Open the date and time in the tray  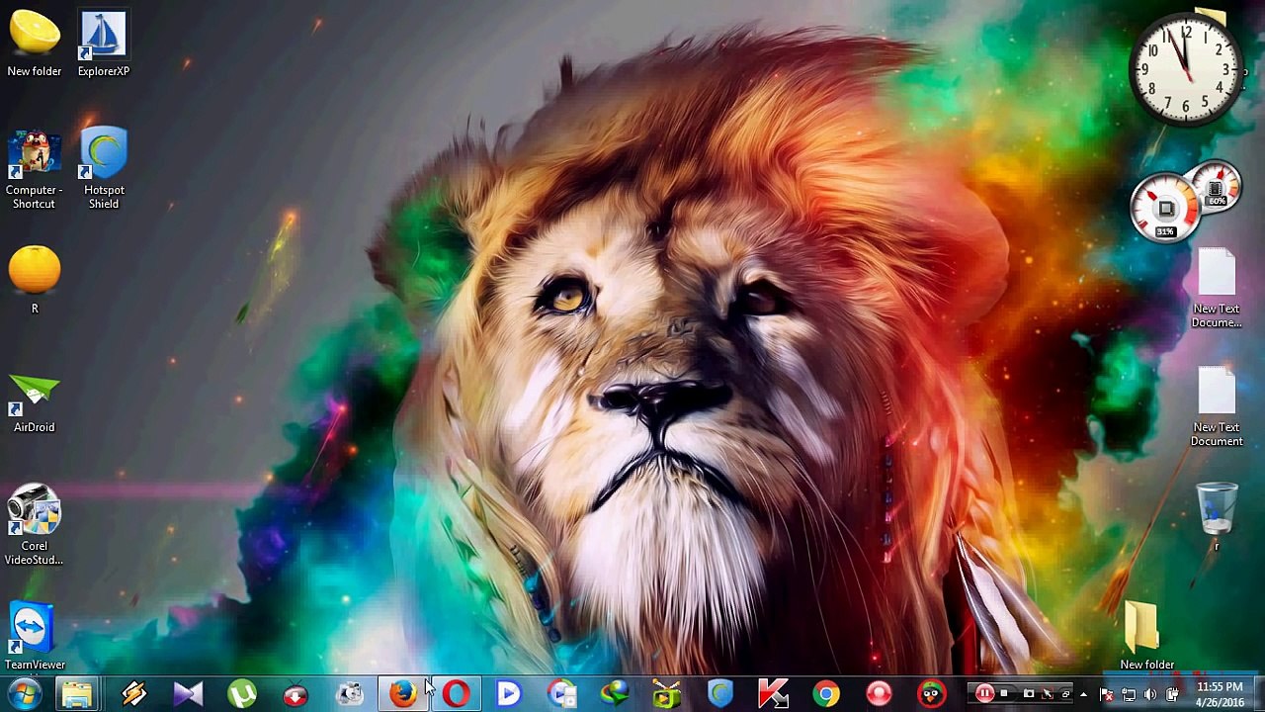1220,694
